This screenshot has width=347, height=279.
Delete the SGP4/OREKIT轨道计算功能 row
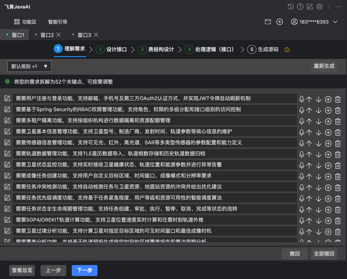click(338, 221)
